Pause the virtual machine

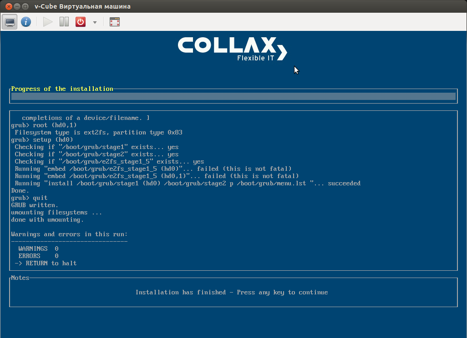[64, 21]
